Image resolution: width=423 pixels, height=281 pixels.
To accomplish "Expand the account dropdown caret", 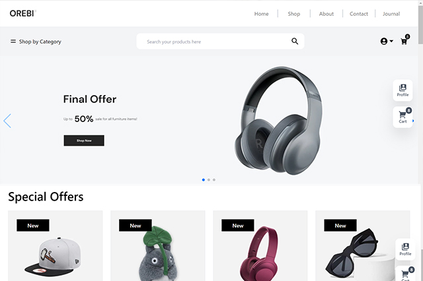I will [391, 41].
